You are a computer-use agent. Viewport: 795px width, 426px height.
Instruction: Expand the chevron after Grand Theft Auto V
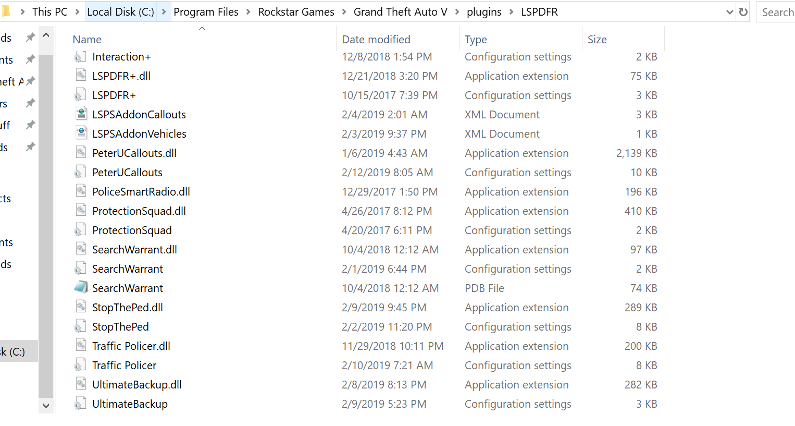point(457,12)
